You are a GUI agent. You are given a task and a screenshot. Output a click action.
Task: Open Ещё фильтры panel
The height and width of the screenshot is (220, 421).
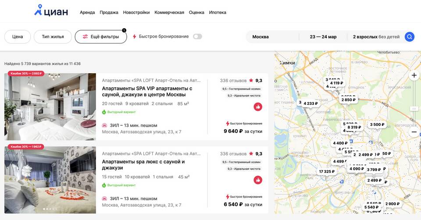101,37
